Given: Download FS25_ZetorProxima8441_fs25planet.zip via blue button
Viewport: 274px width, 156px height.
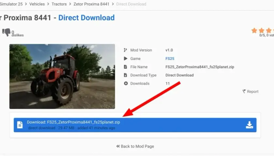Looking at the screenshot, I should click(135, 125).
